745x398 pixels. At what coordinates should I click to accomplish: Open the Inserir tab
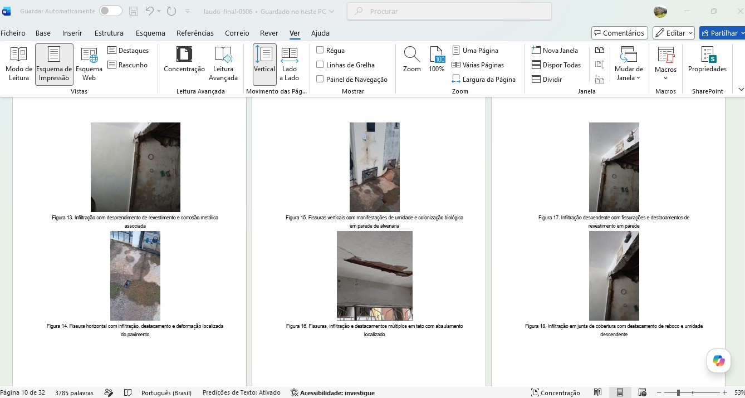tap(72, 33)
